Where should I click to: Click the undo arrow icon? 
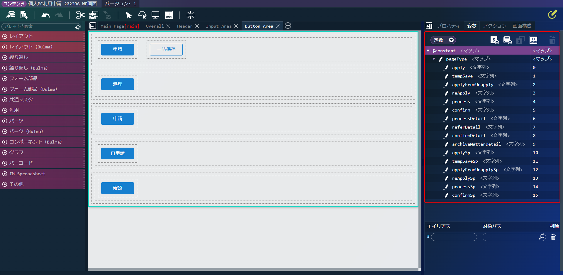click(45, 15)
